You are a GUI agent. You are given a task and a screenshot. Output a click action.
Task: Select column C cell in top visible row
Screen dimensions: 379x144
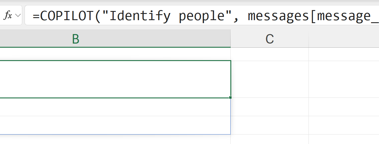269,54
